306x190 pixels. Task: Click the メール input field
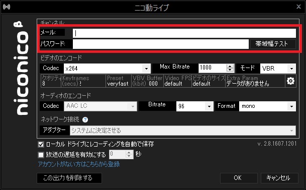click(x=184, y=33)
